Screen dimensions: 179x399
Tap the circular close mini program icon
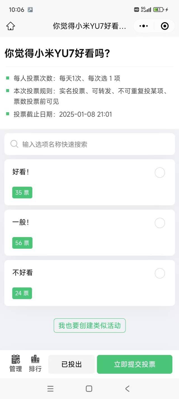pos(165,26)
